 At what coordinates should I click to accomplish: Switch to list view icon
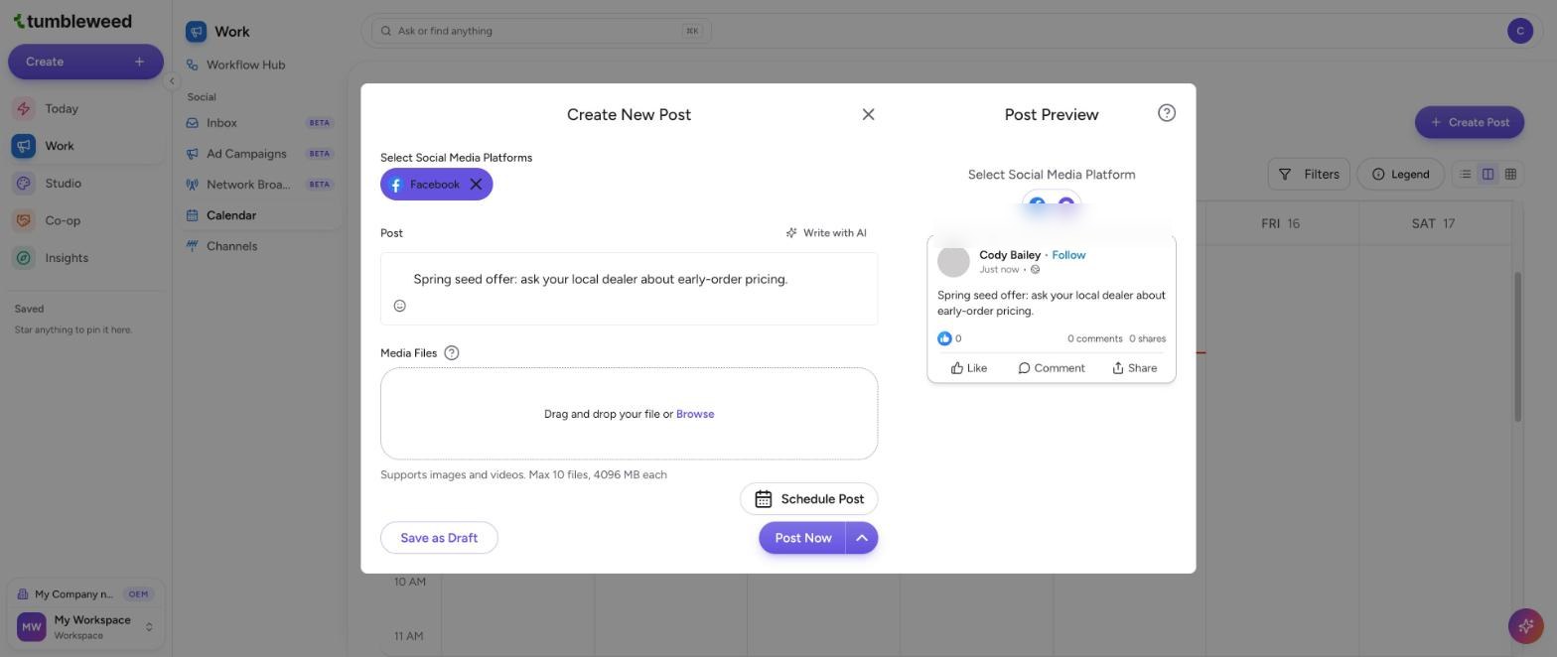[x=1465, y=174]
